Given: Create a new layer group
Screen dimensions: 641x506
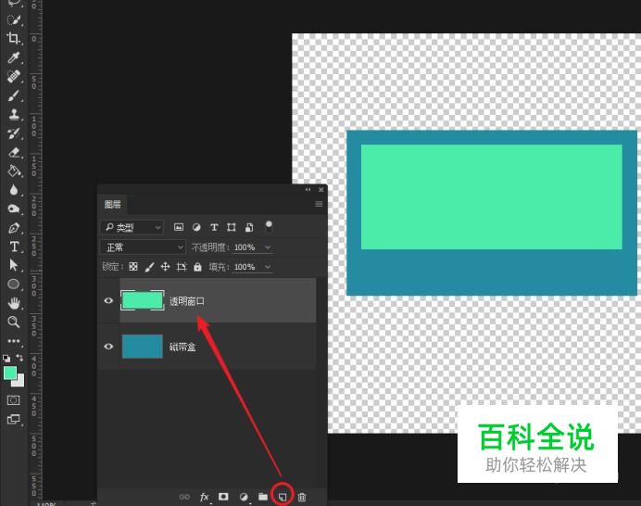Looking at the screenshot, I should [x=263, y=497].
